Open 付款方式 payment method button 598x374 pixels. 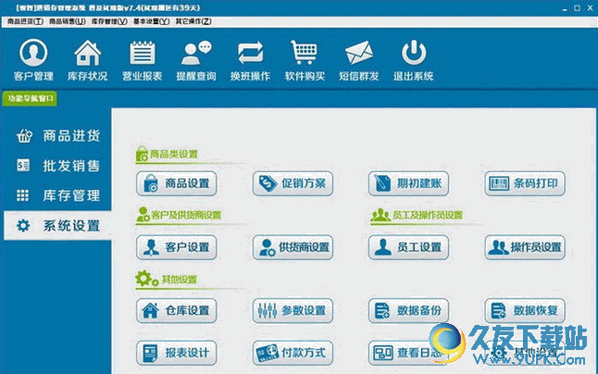(293, 353)
